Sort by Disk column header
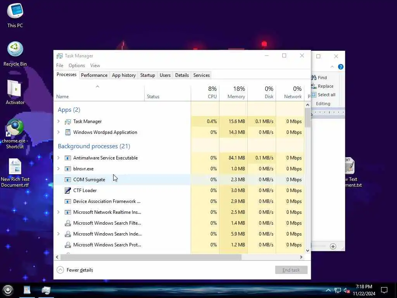 262,92
